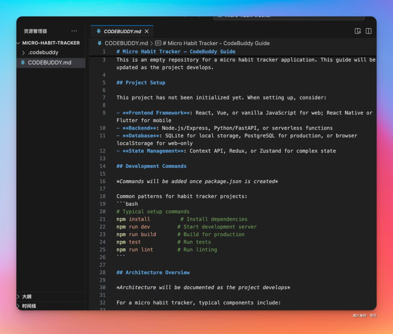Select the CODEBUDDY.md editor tab
Screen dimensions: 393x334
point(122,31)
